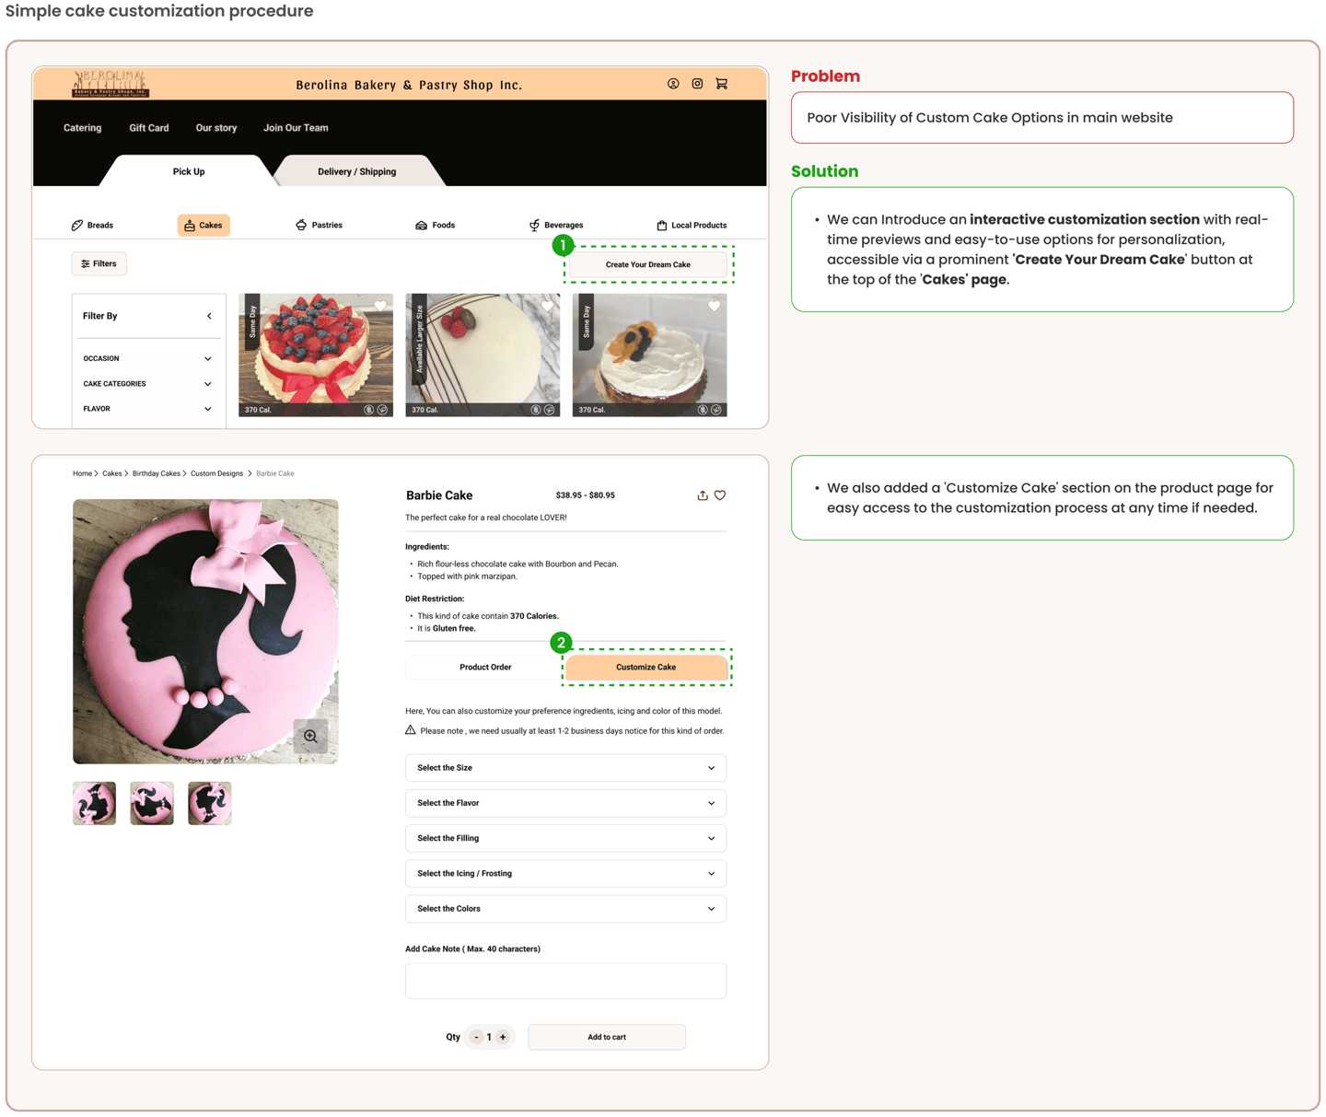Open the Gift Card menu item
Viewport: 1326px width, 1117px height.
pos(149,128)
